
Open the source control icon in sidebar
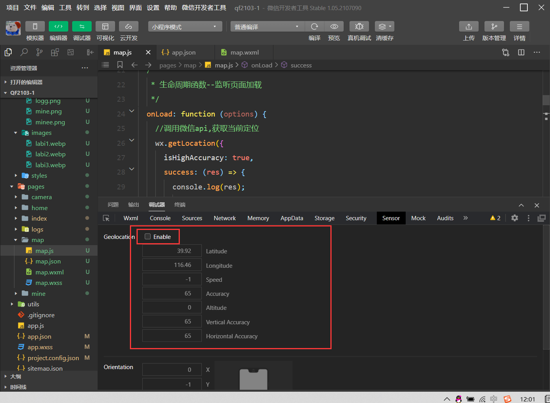coord(39,52)
